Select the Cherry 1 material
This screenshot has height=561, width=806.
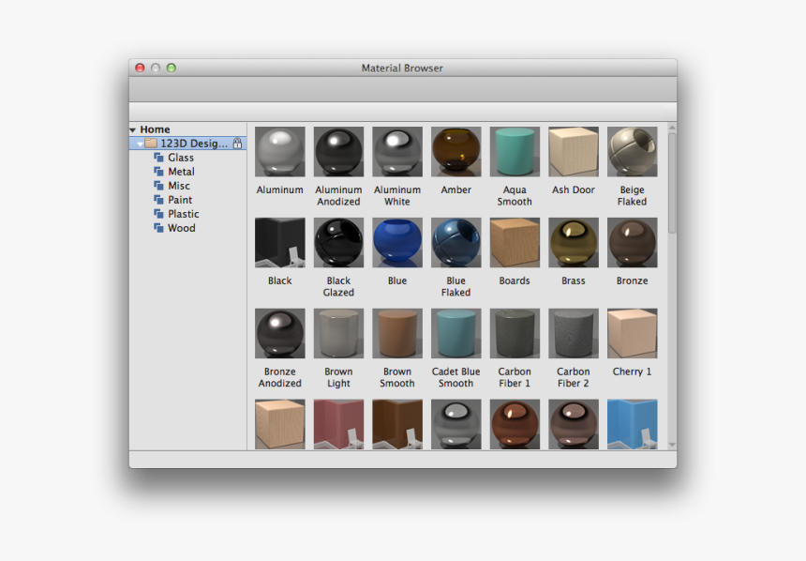point(632,332)
